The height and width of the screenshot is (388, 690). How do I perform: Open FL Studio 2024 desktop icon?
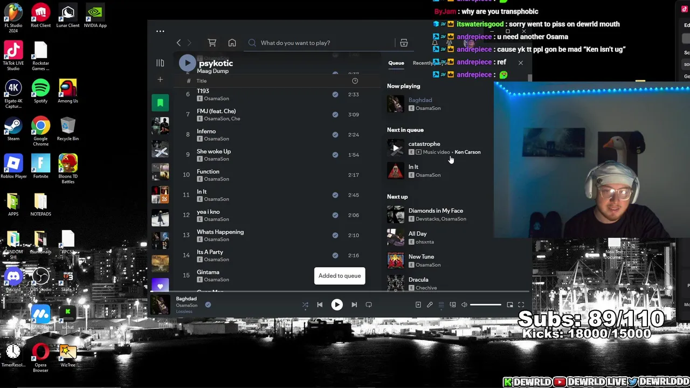[13, 17]
